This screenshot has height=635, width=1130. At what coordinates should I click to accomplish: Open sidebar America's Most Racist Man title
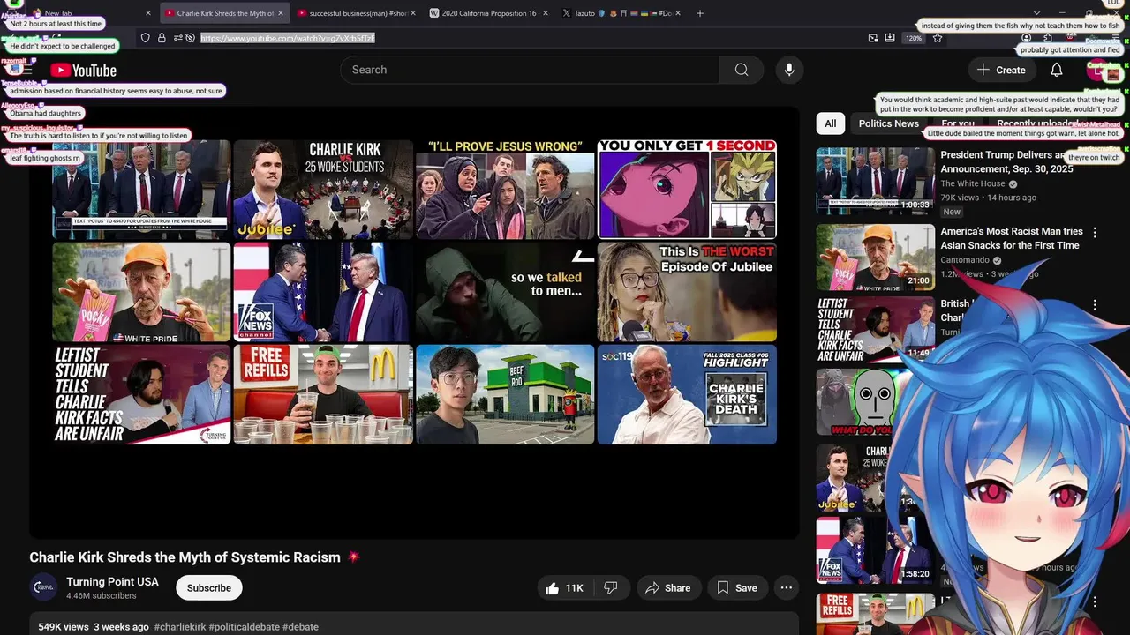[x=1011, y=238]
